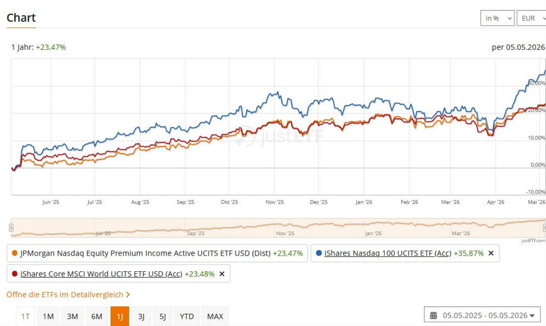This screenshot has width=546, height=326.
Task: Select the 5J time range tab
Action: tap(162, 317)
